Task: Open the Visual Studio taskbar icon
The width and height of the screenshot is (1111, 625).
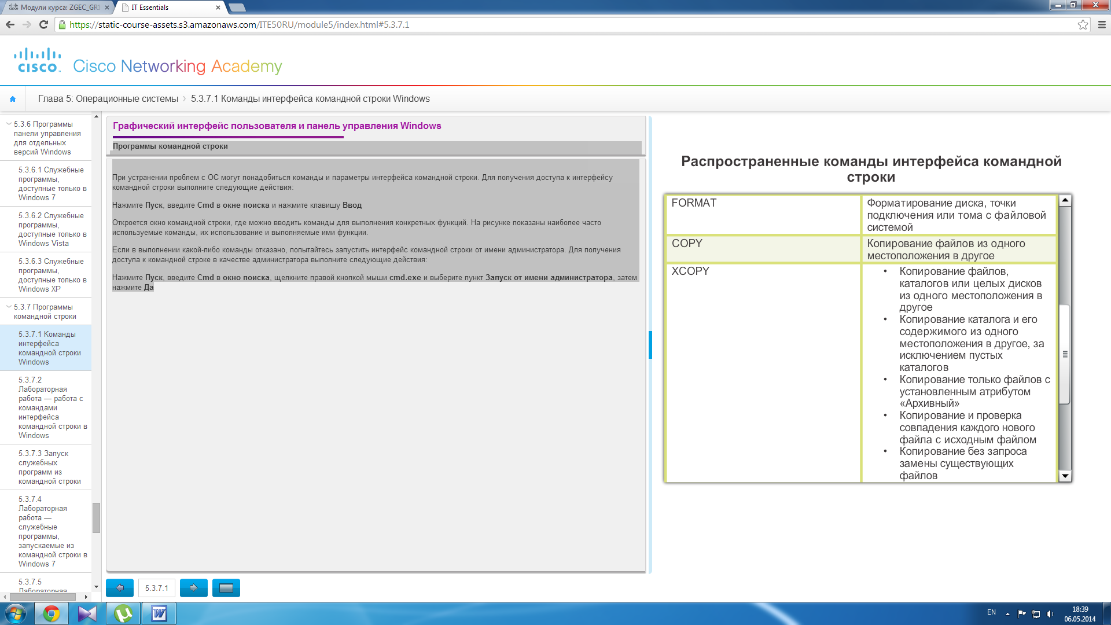Action: 87,613
